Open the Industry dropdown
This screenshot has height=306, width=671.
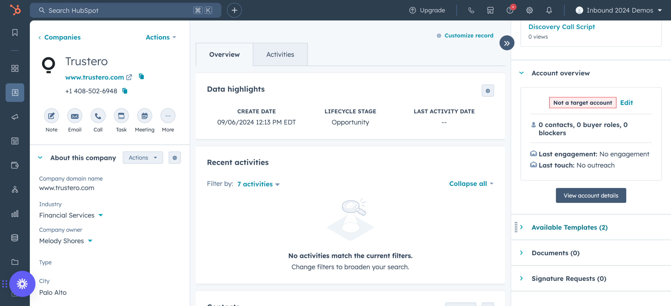tap(101, 215)
